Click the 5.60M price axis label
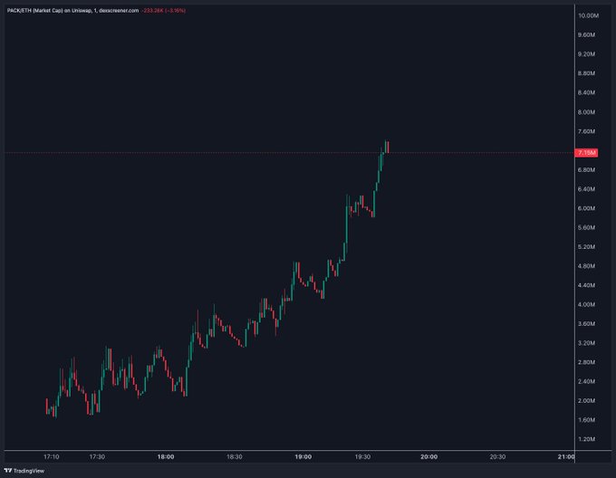 tap(586, 227)
